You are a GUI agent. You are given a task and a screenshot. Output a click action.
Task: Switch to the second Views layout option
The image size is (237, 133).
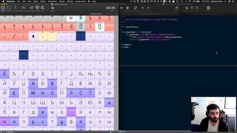113,8
